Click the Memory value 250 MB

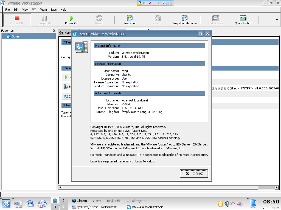tap(127, 104)
